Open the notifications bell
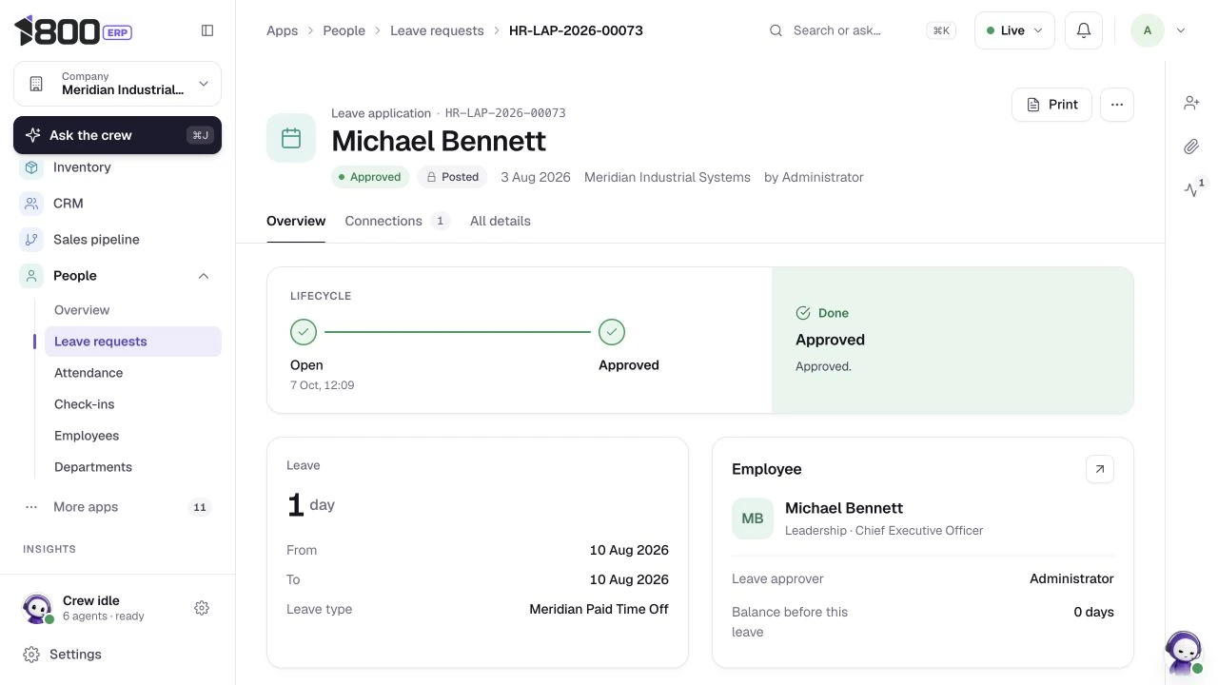 1083,30
